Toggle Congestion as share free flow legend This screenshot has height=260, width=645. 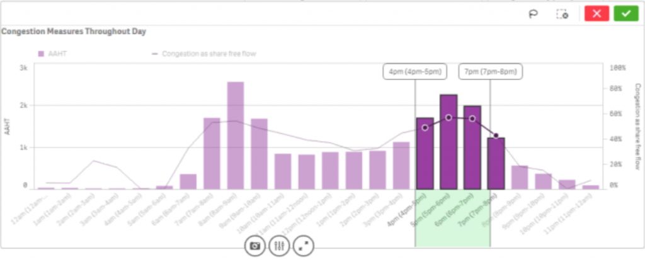pyautogui.click(x=204, y=54)
